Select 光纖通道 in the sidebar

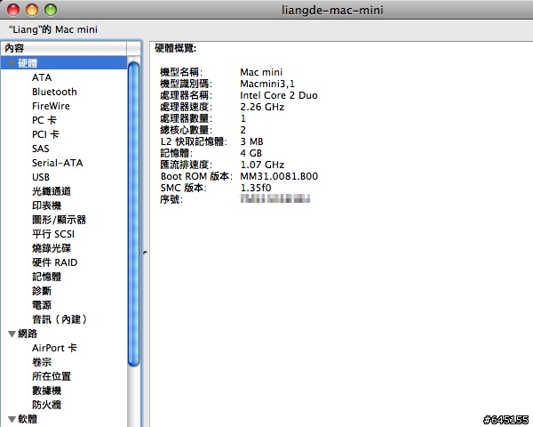(x=52, y=191)
